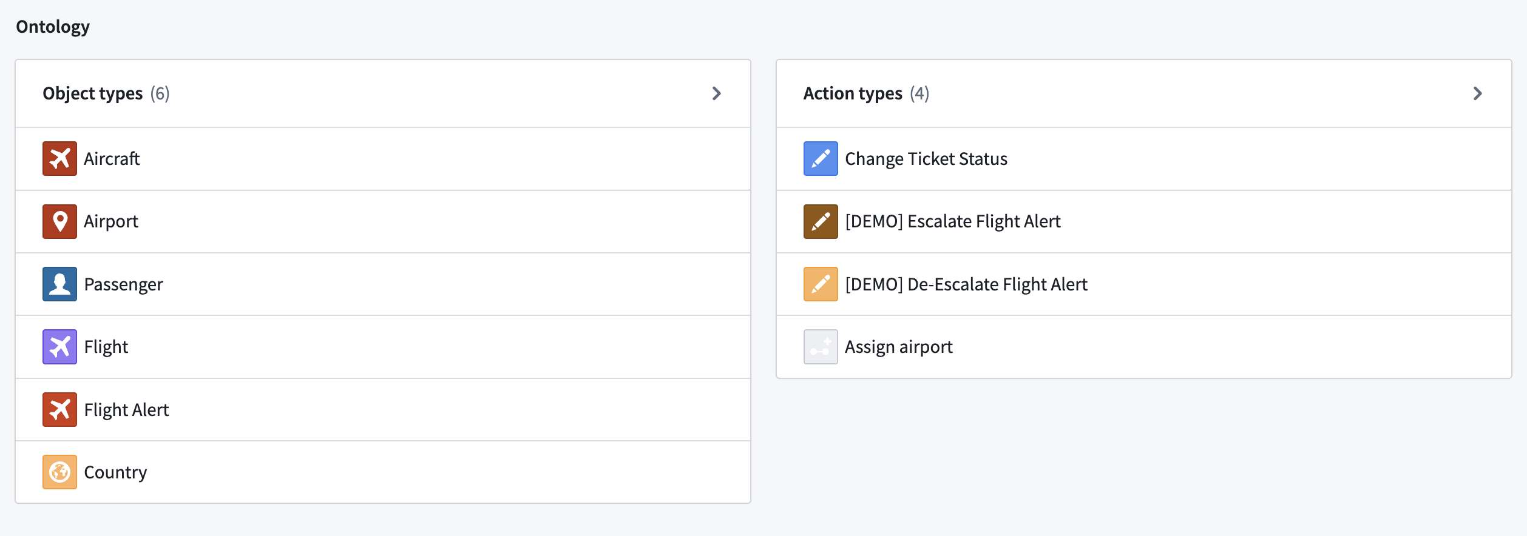Click the blue Change Ticket Status pencil icon
The image size is (1527, 536).
[821, 159]
